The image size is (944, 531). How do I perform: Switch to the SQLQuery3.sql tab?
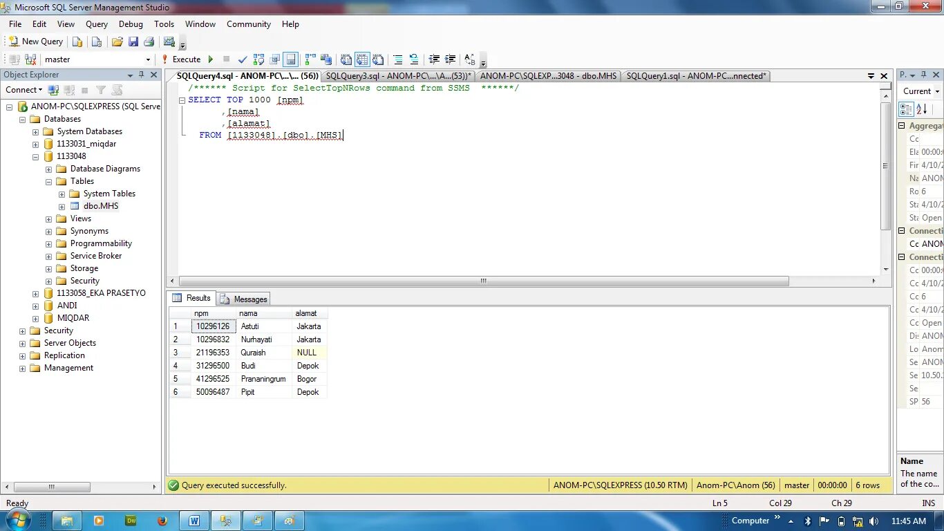[398, 76]
